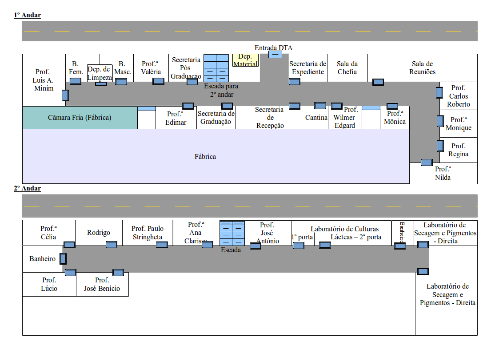Select the door icon above Prof.ª Nilda's room
The image size is (491, 345).
[427, 163]
